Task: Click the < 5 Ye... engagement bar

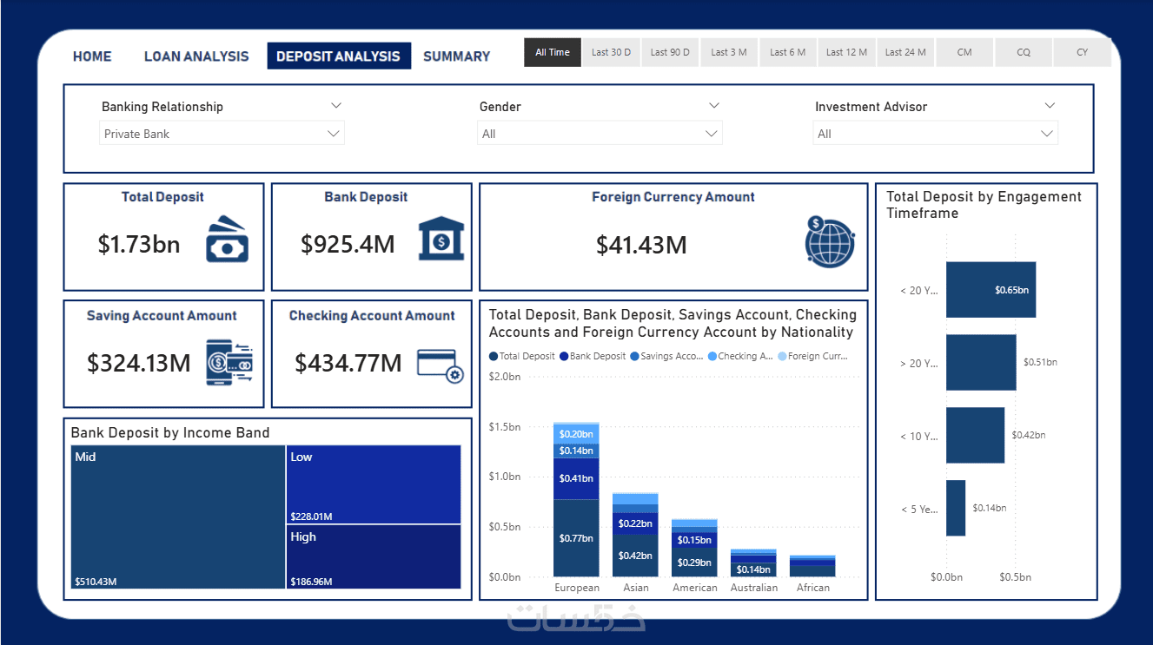Action: pyautogui.click(x=956, y=508)
